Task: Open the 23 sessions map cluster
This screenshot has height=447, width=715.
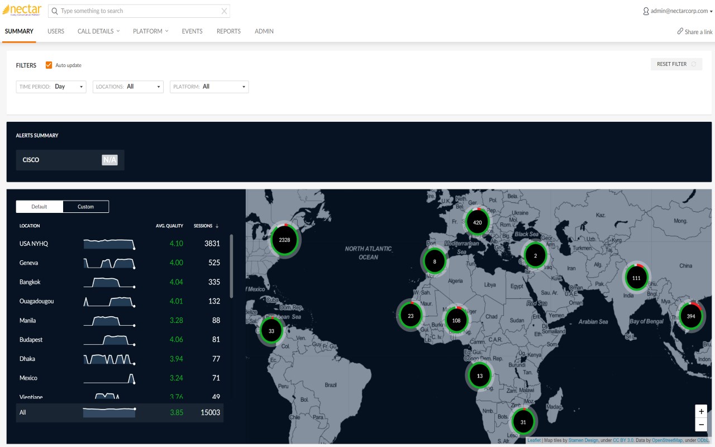Action: click(x=411, y=316)
